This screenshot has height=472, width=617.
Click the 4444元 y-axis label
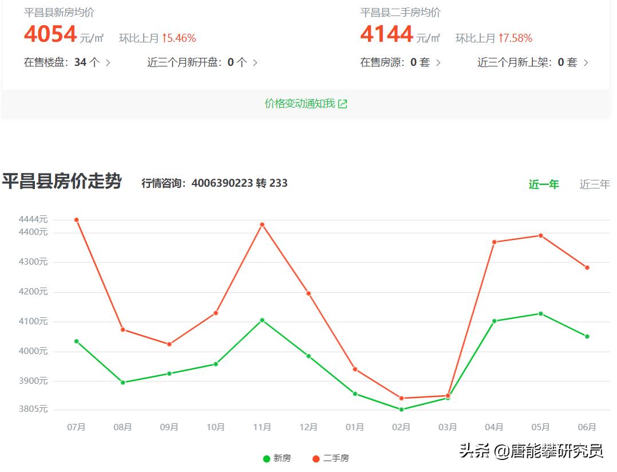(x=33, y=219)
